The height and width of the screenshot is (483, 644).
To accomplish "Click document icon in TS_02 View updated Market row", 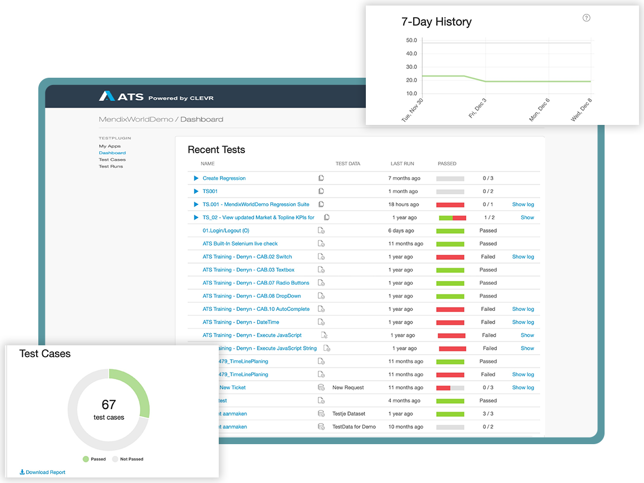I will tap(327, 217).
